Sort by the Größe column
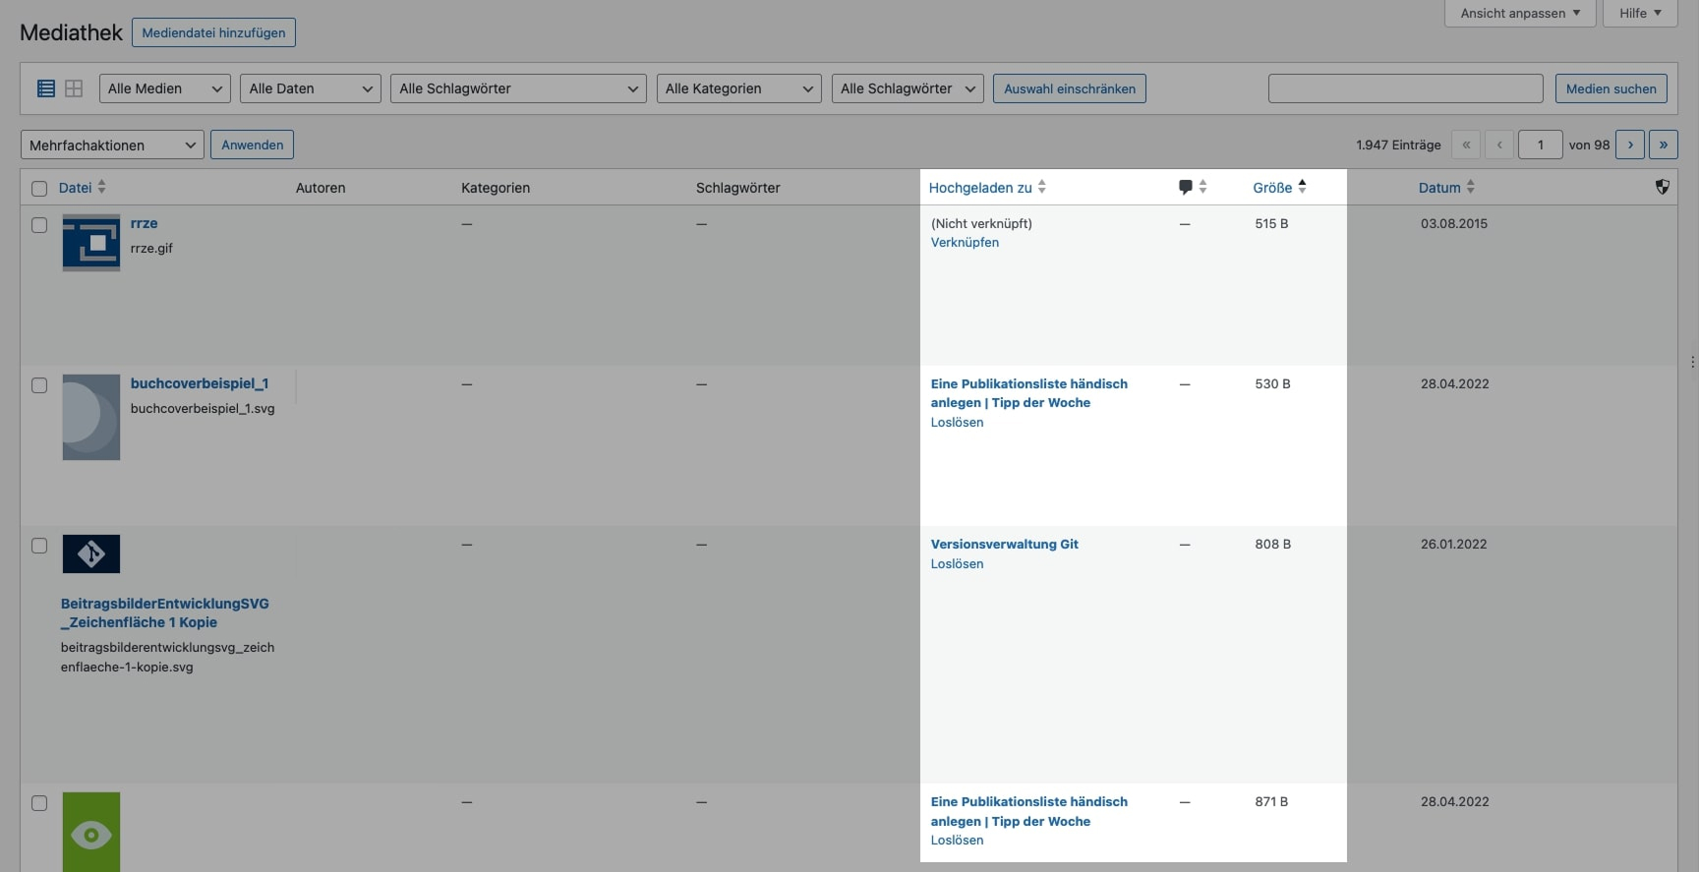Image resolution: width=1699 pixels, height=872 pixels. pyautogui.click(x=1272, y=188)
